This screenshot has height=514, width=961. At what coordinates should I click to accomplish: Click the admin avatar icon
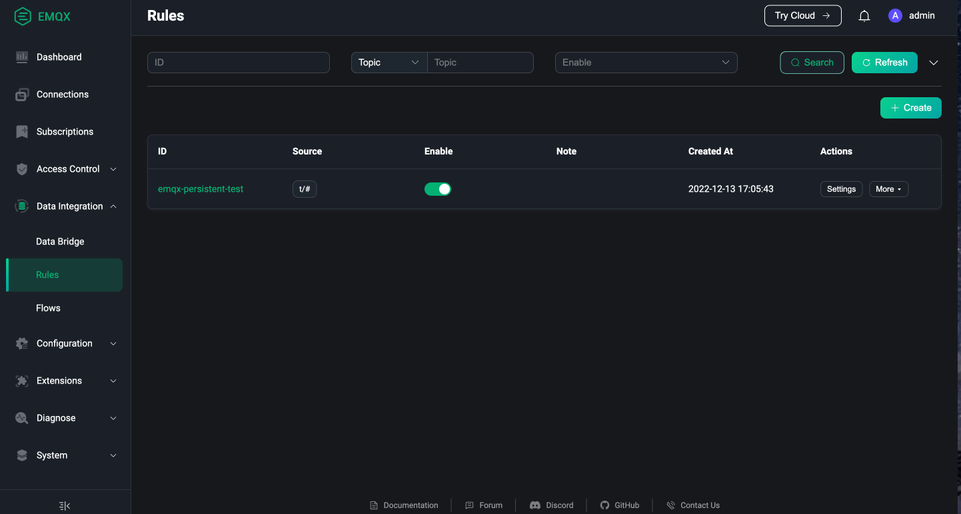coord(895,16)
